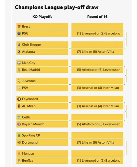Click the empty slot beside Juventus
The height and width of the screenshot is (167, 137).
coord(97,81)
